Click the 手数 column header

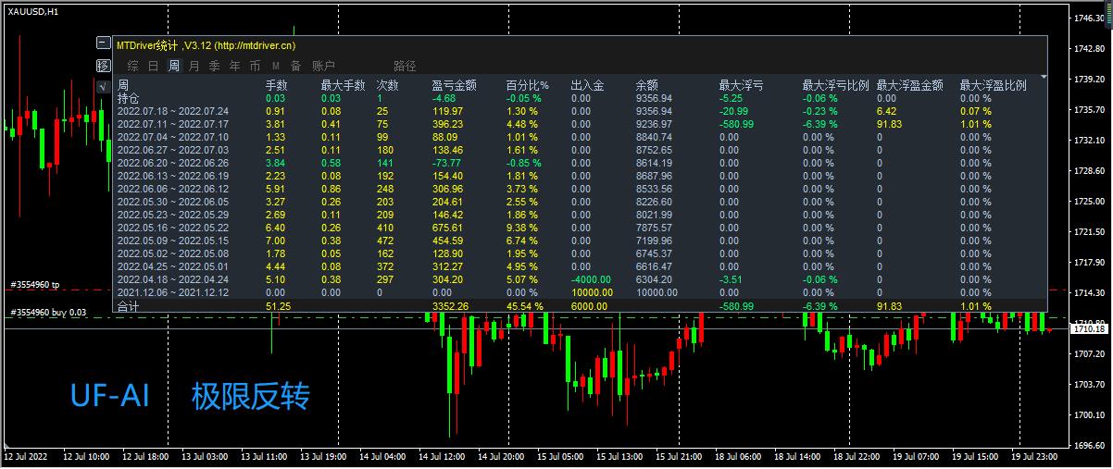276,85
